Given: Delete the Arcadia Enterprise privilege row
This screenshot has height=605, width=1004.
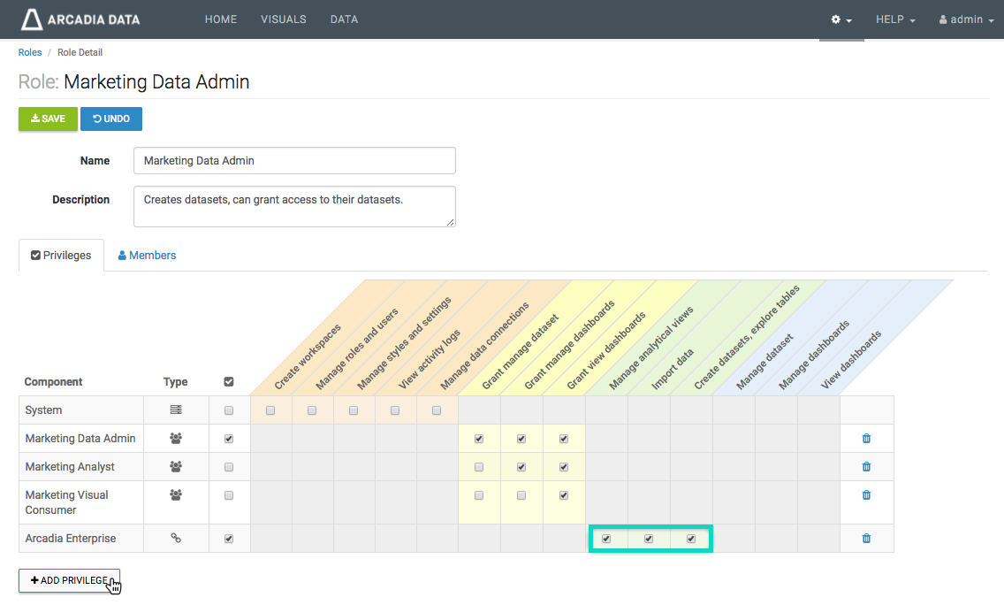Looking at the screenshot, I should point(866,538).
